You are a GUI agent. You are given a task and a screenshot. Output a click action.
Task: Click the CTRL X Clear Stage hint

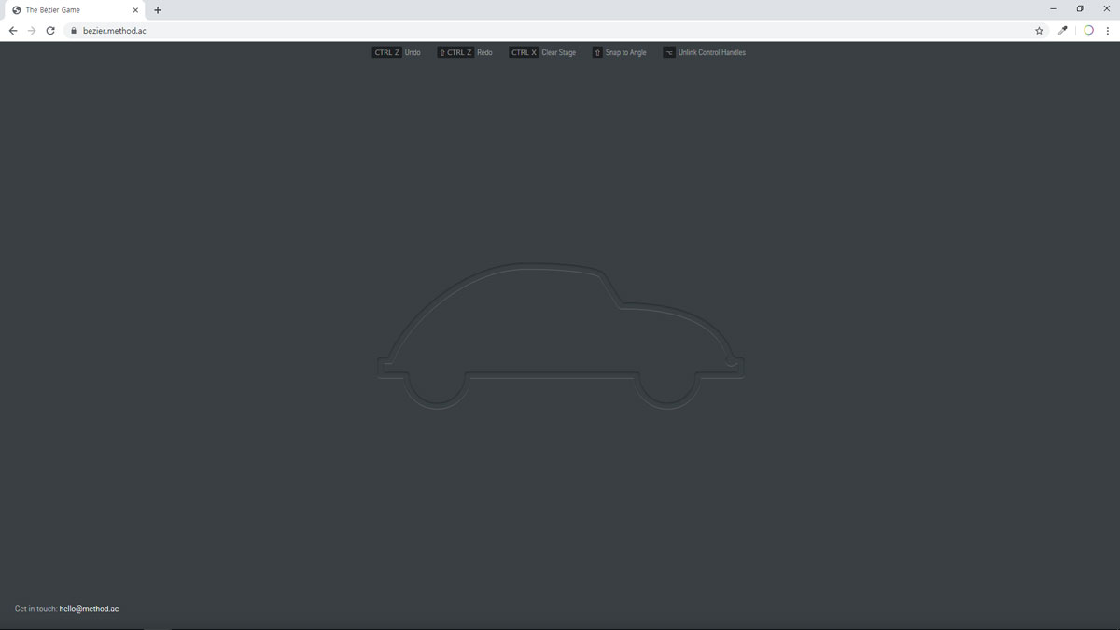[x=542, y=53]
